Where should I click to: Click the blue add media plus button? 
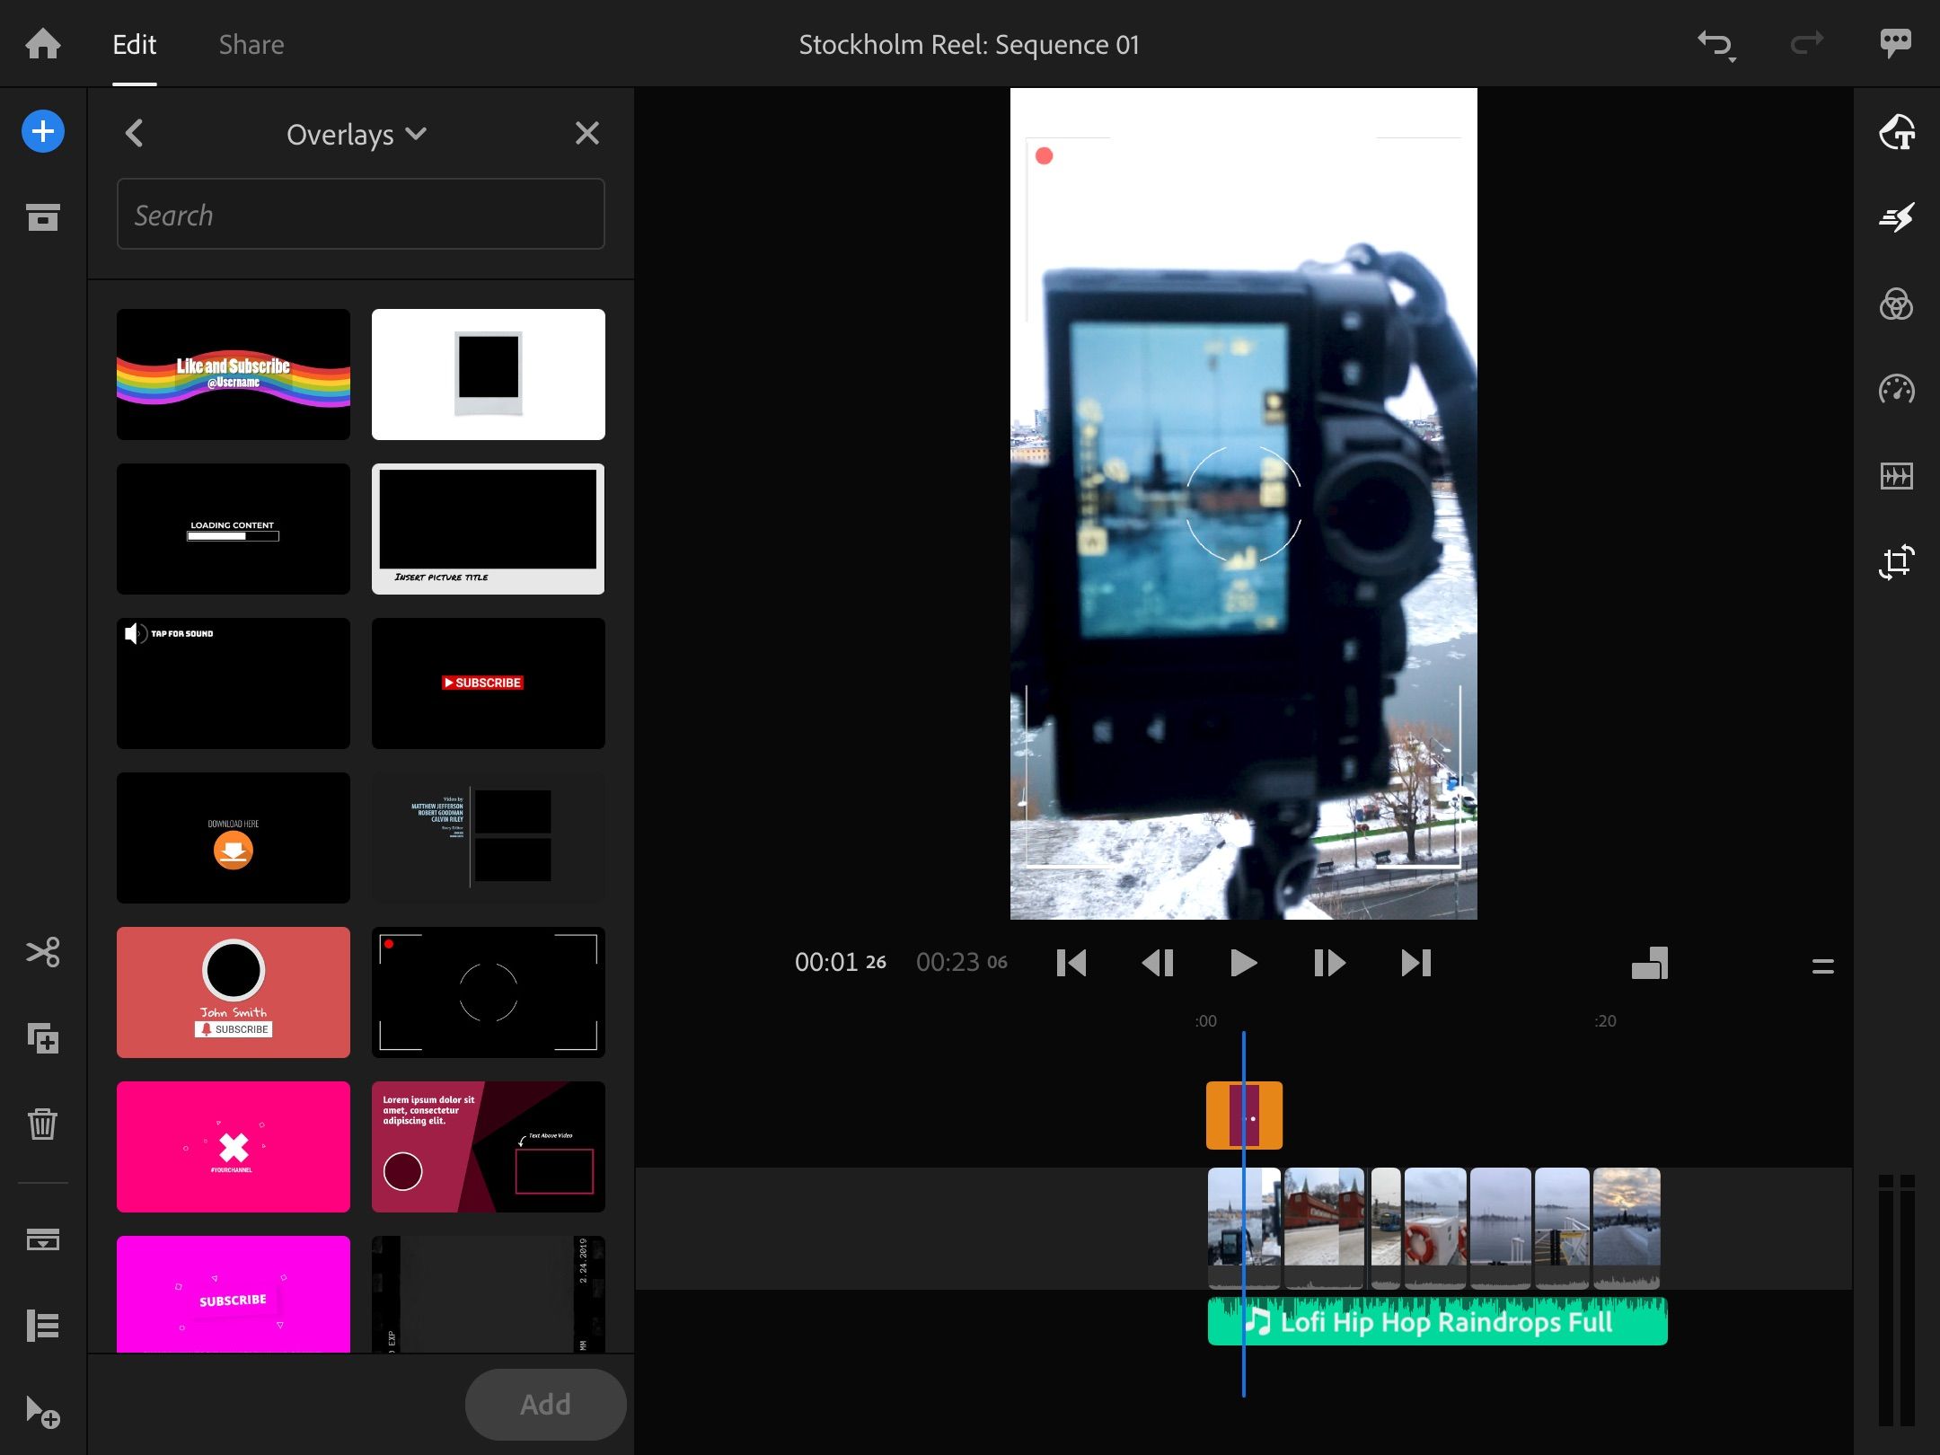click(x=43, y=132)
